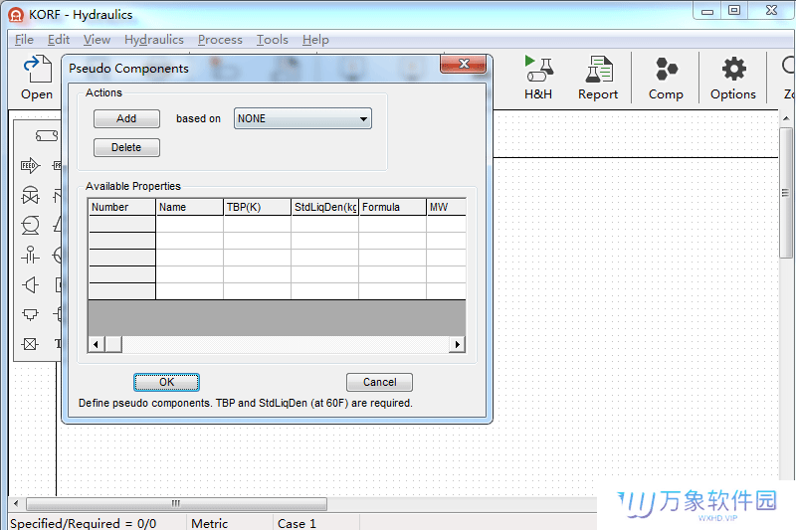This screenshot has height=530, width=796.
Task: Click the TBP(K) column header
Action: click(258, 207)
